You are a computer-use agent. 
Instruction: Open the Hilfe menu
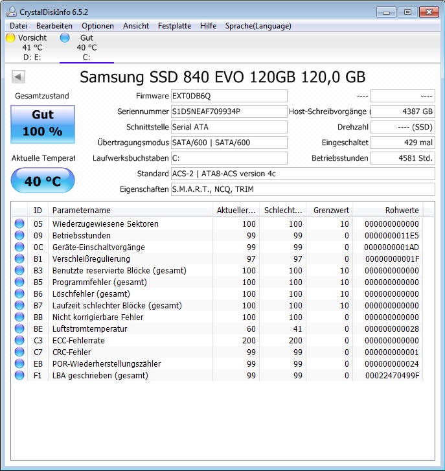point(208,26)
